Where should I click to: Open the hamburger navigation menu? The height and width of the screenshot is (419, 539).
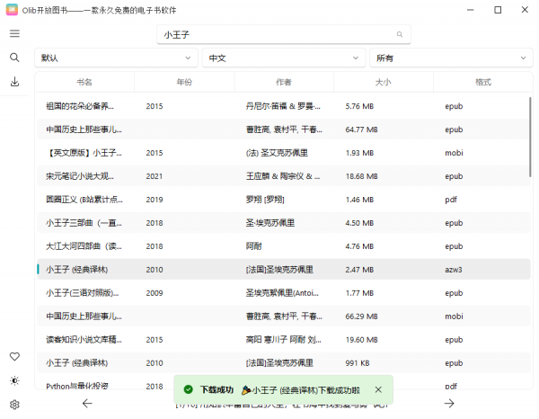14,33
